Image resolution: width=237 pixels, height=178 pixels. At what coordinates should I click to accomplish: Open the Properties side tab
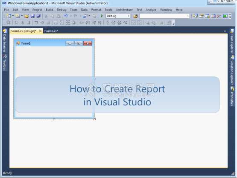(232, 96)
